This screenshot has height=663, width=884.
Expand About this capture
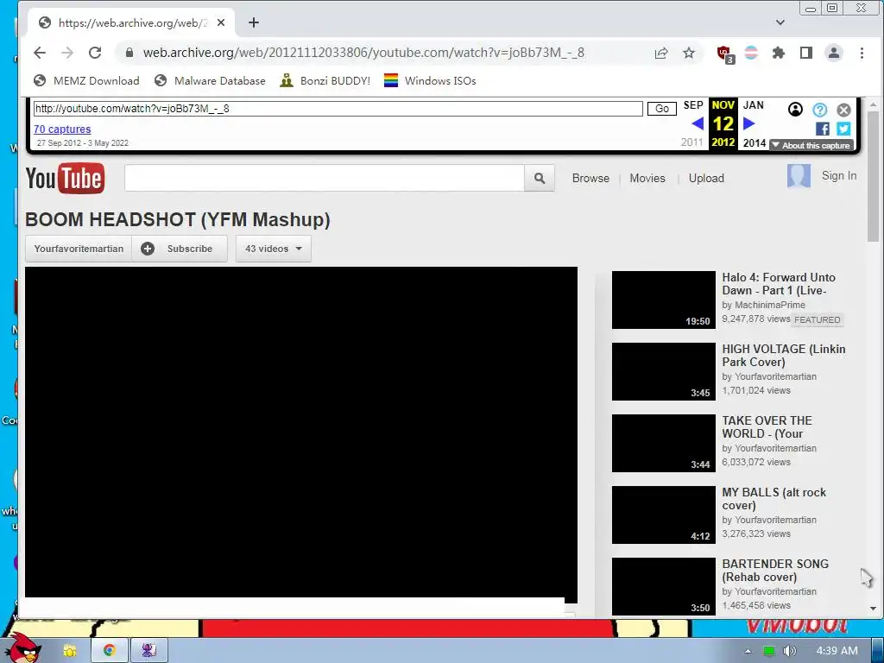point(811,145)
